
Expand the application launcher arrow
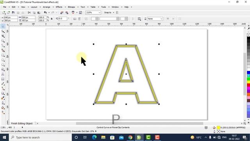click(77, 13)
